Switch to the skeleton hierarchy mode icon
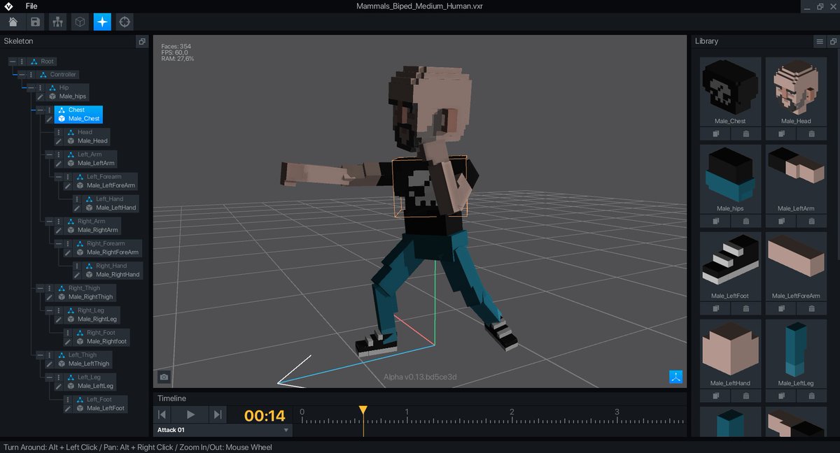 [57, 22]
